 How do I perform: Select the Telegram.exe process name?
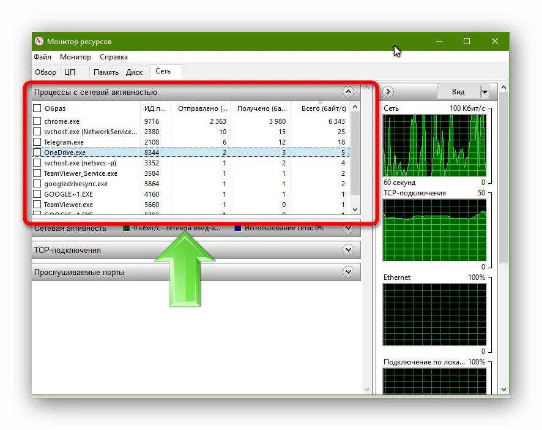point(64,142)
